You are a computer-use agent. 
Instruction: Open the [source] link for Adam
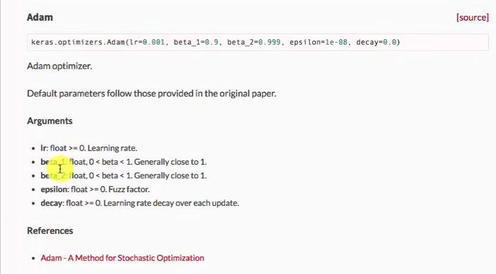tap(472, 18)
